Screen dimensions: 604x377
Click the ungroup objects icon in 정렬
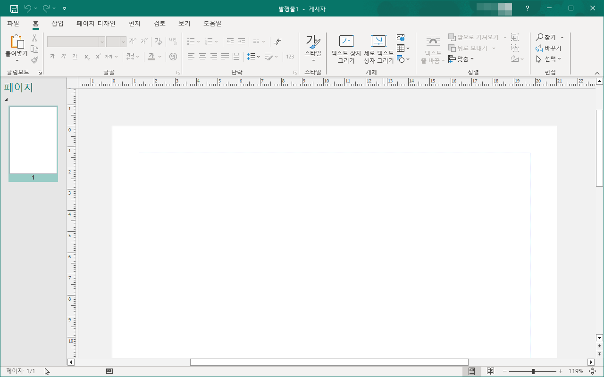515,48
